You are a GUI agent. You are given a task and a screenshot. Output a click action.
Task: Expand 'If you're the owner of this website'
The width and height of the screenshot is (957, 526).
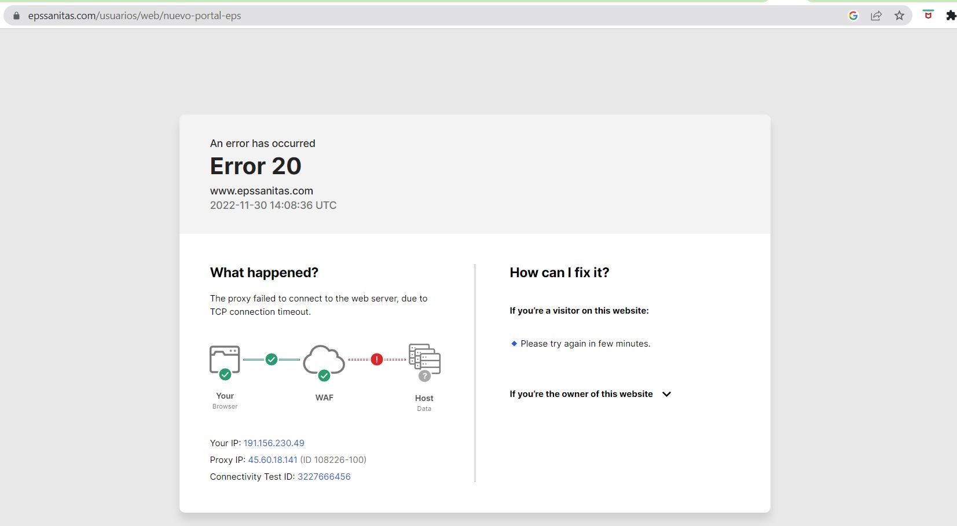click(590, 394)
